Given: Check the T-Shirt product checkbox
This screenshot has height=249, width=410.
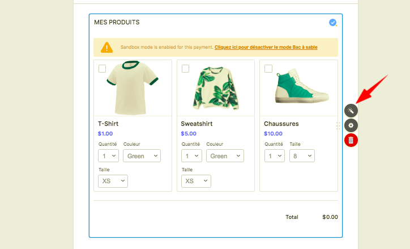Looking at the screenshot, I should point(103,69).
